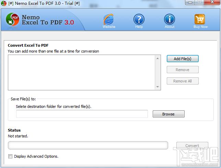Open the Help question mark icon
Viewport: 221px width, 168px height.
[x=139, y=19]
